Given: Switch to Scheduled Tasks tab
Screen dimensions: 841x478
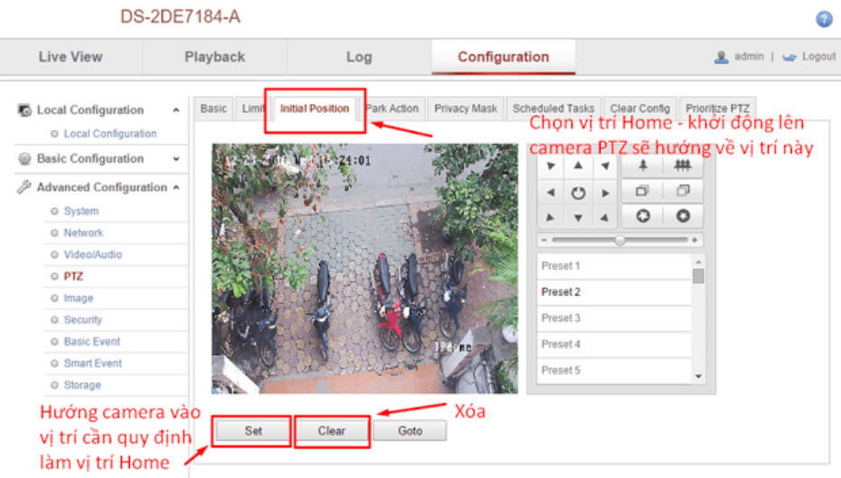Looking at the screenshot, I should 553,108.
